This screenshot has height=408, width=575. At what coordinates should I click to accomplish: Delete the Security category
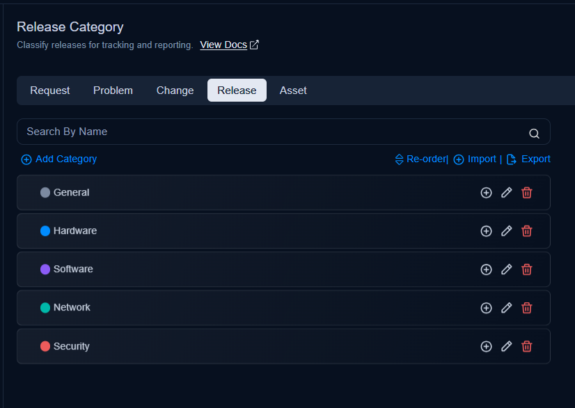[x=526, y=346]
